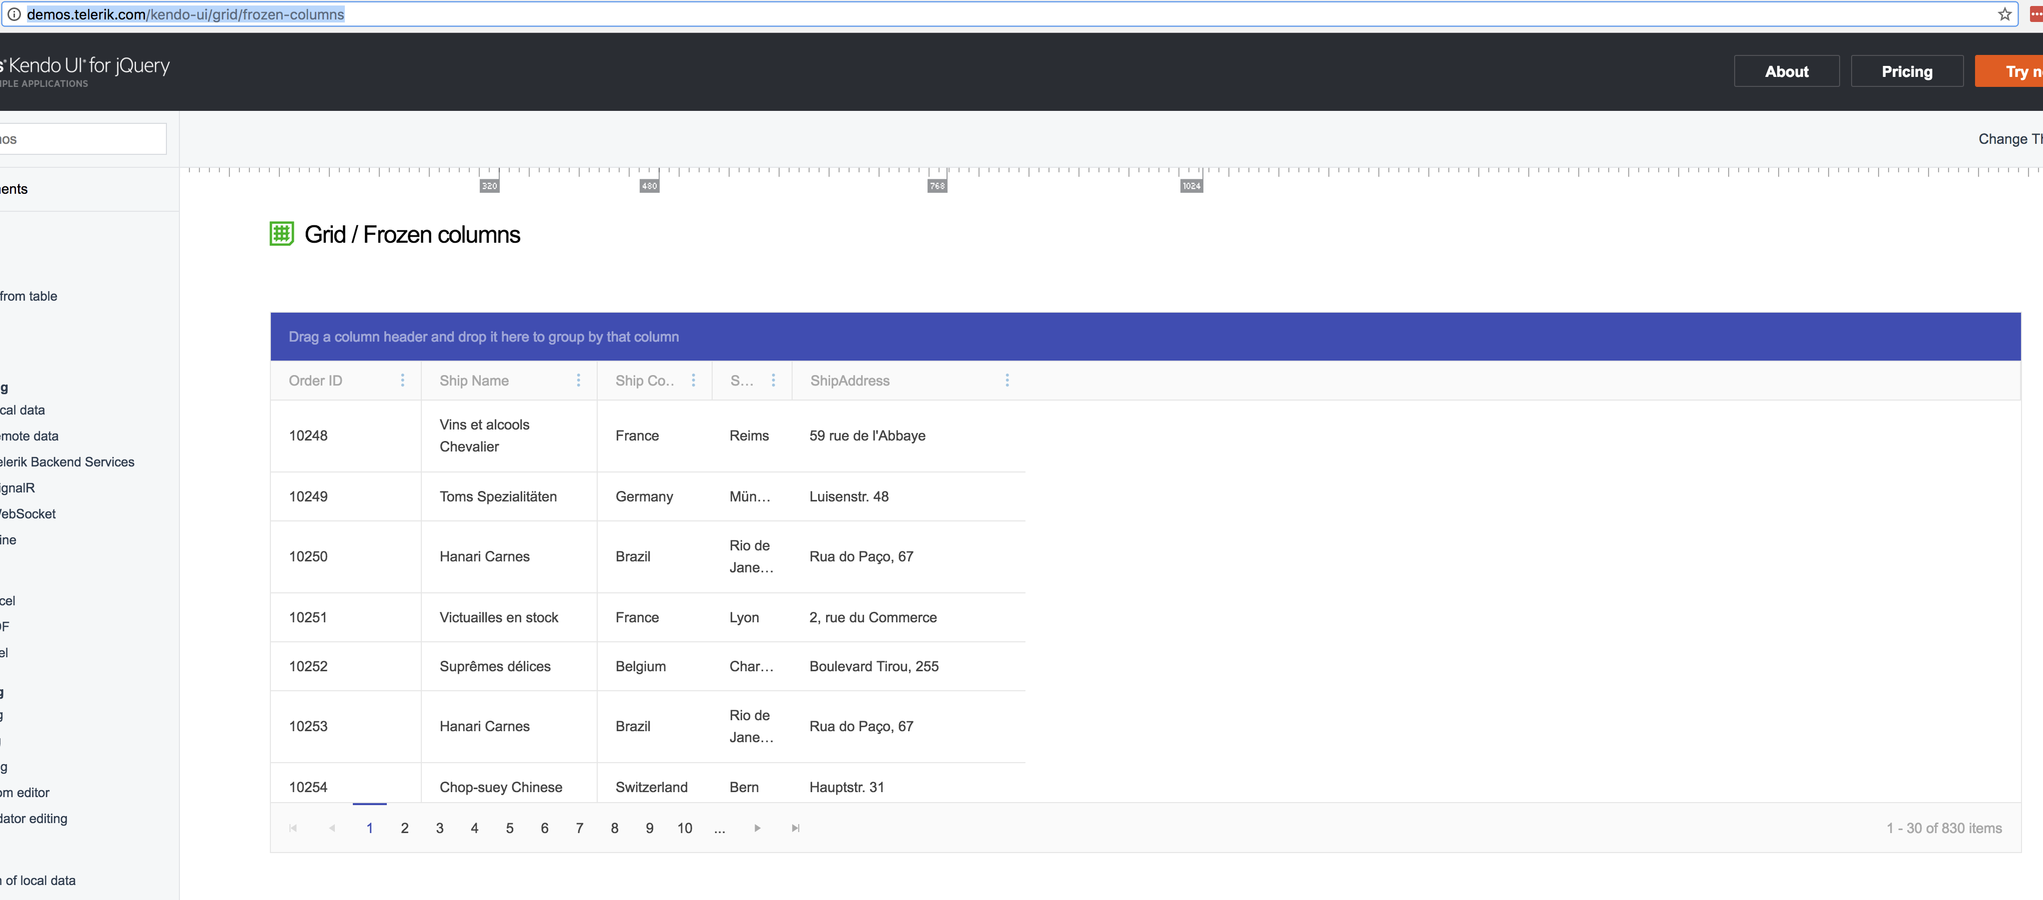Open Ship Country column menu dots

693,380
